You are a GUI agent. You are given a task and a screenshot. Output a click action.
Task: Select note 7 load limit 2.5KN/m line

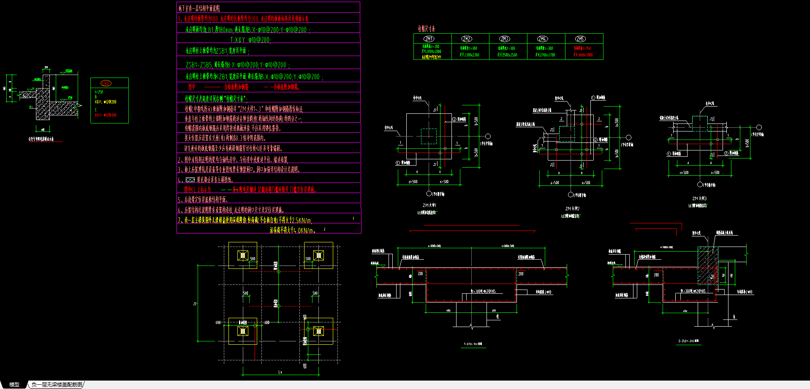[245, 220]
